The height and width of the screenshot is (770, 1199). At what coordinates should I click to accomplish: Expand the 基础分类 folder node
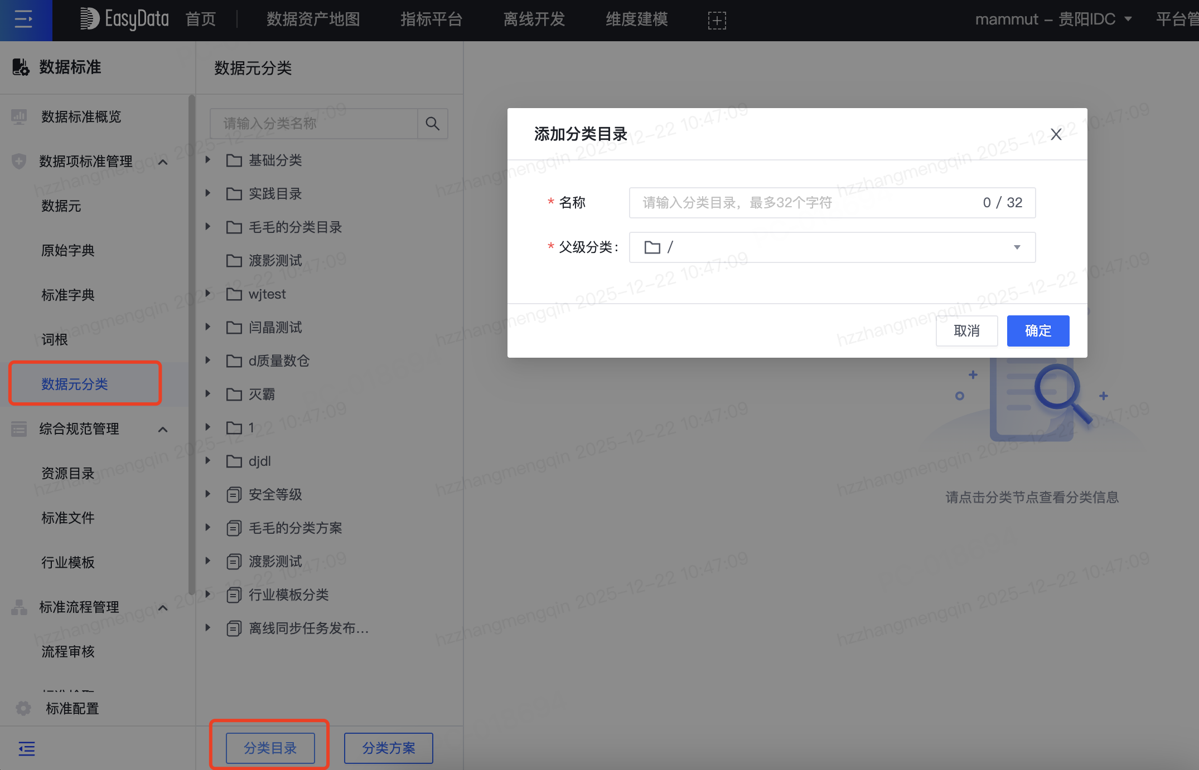tap(207, 160)
